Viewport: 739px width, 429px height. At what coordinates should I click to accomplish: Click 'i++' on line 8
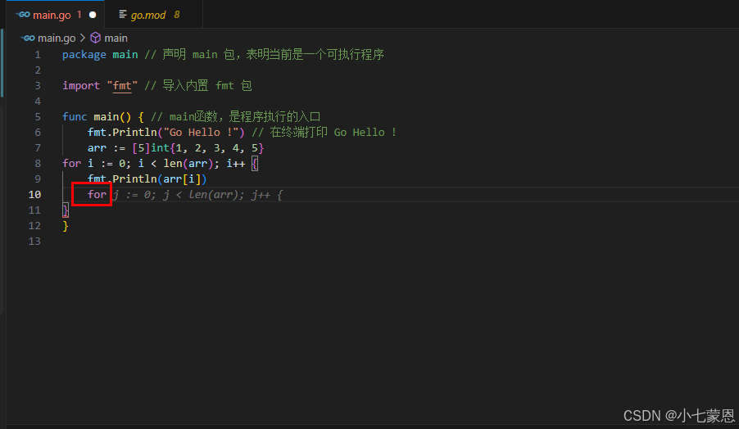coord(236,164)
